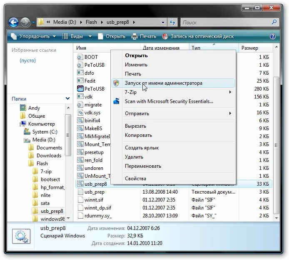Viewport: 289px width, 260px height.
Task: Select the MakeBS script icon
Action: click(80, 128)
